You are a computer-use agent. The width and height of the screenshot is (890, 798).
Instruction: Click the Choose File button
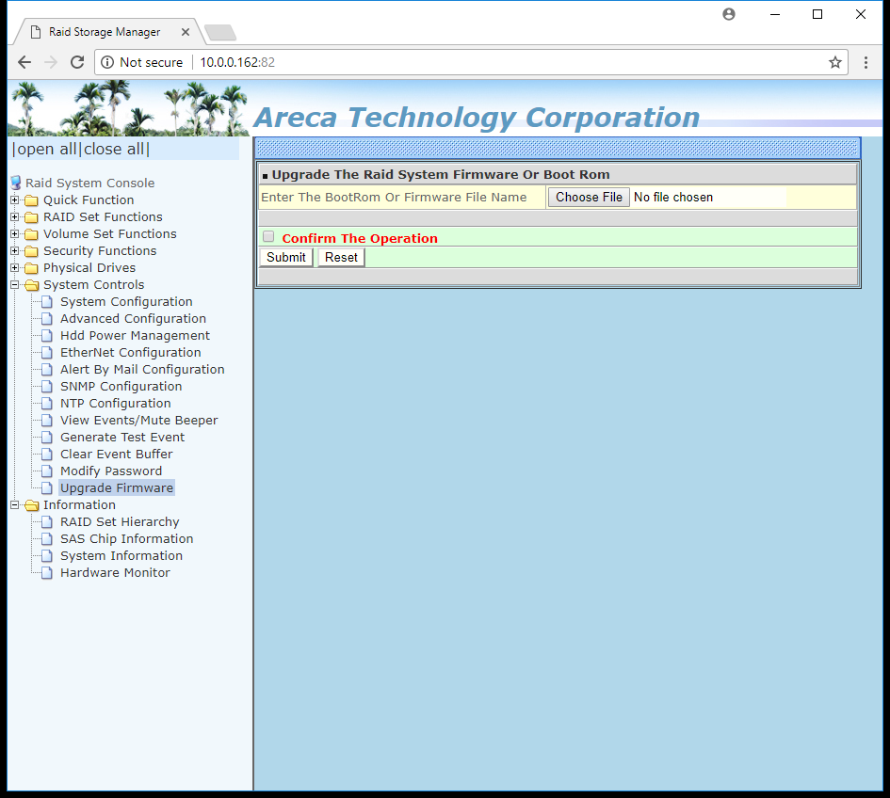(589, 198)
